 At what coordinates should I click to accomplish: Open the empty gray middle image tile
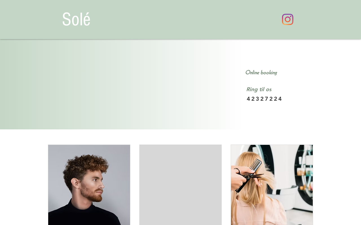coord(180,185)
